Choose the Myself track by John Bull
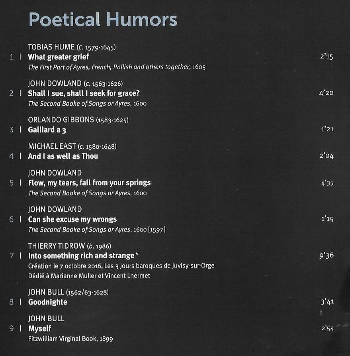The height and width of the screenshot is (356, 350). coord(40,328)
